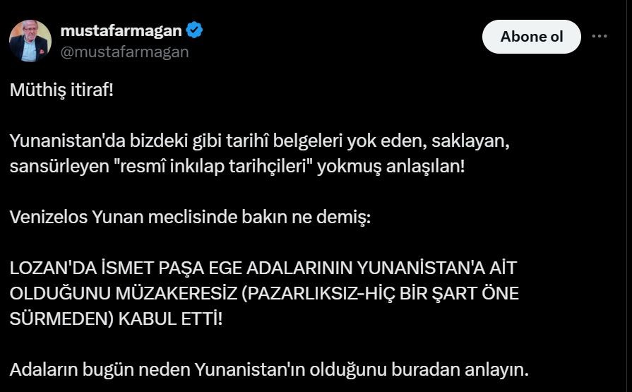This screenshot has width=632, height=392.
Task: Click the "Müthiş itiraf!" opening line
Action: tap(61, 90)
